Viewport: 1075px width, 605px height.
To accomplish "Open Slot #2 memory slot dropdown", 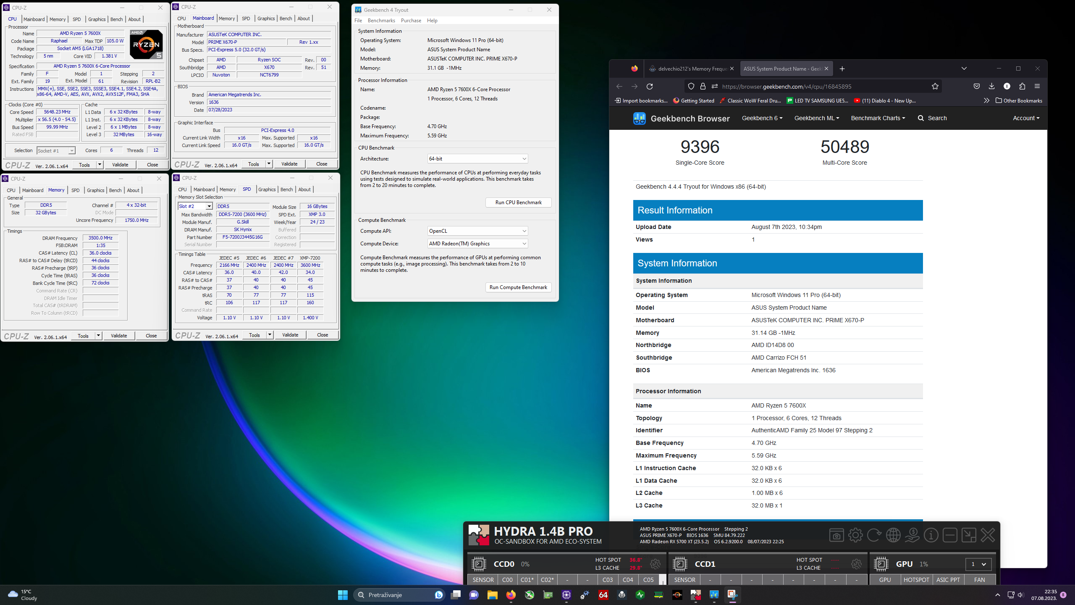I will (195, 206).
